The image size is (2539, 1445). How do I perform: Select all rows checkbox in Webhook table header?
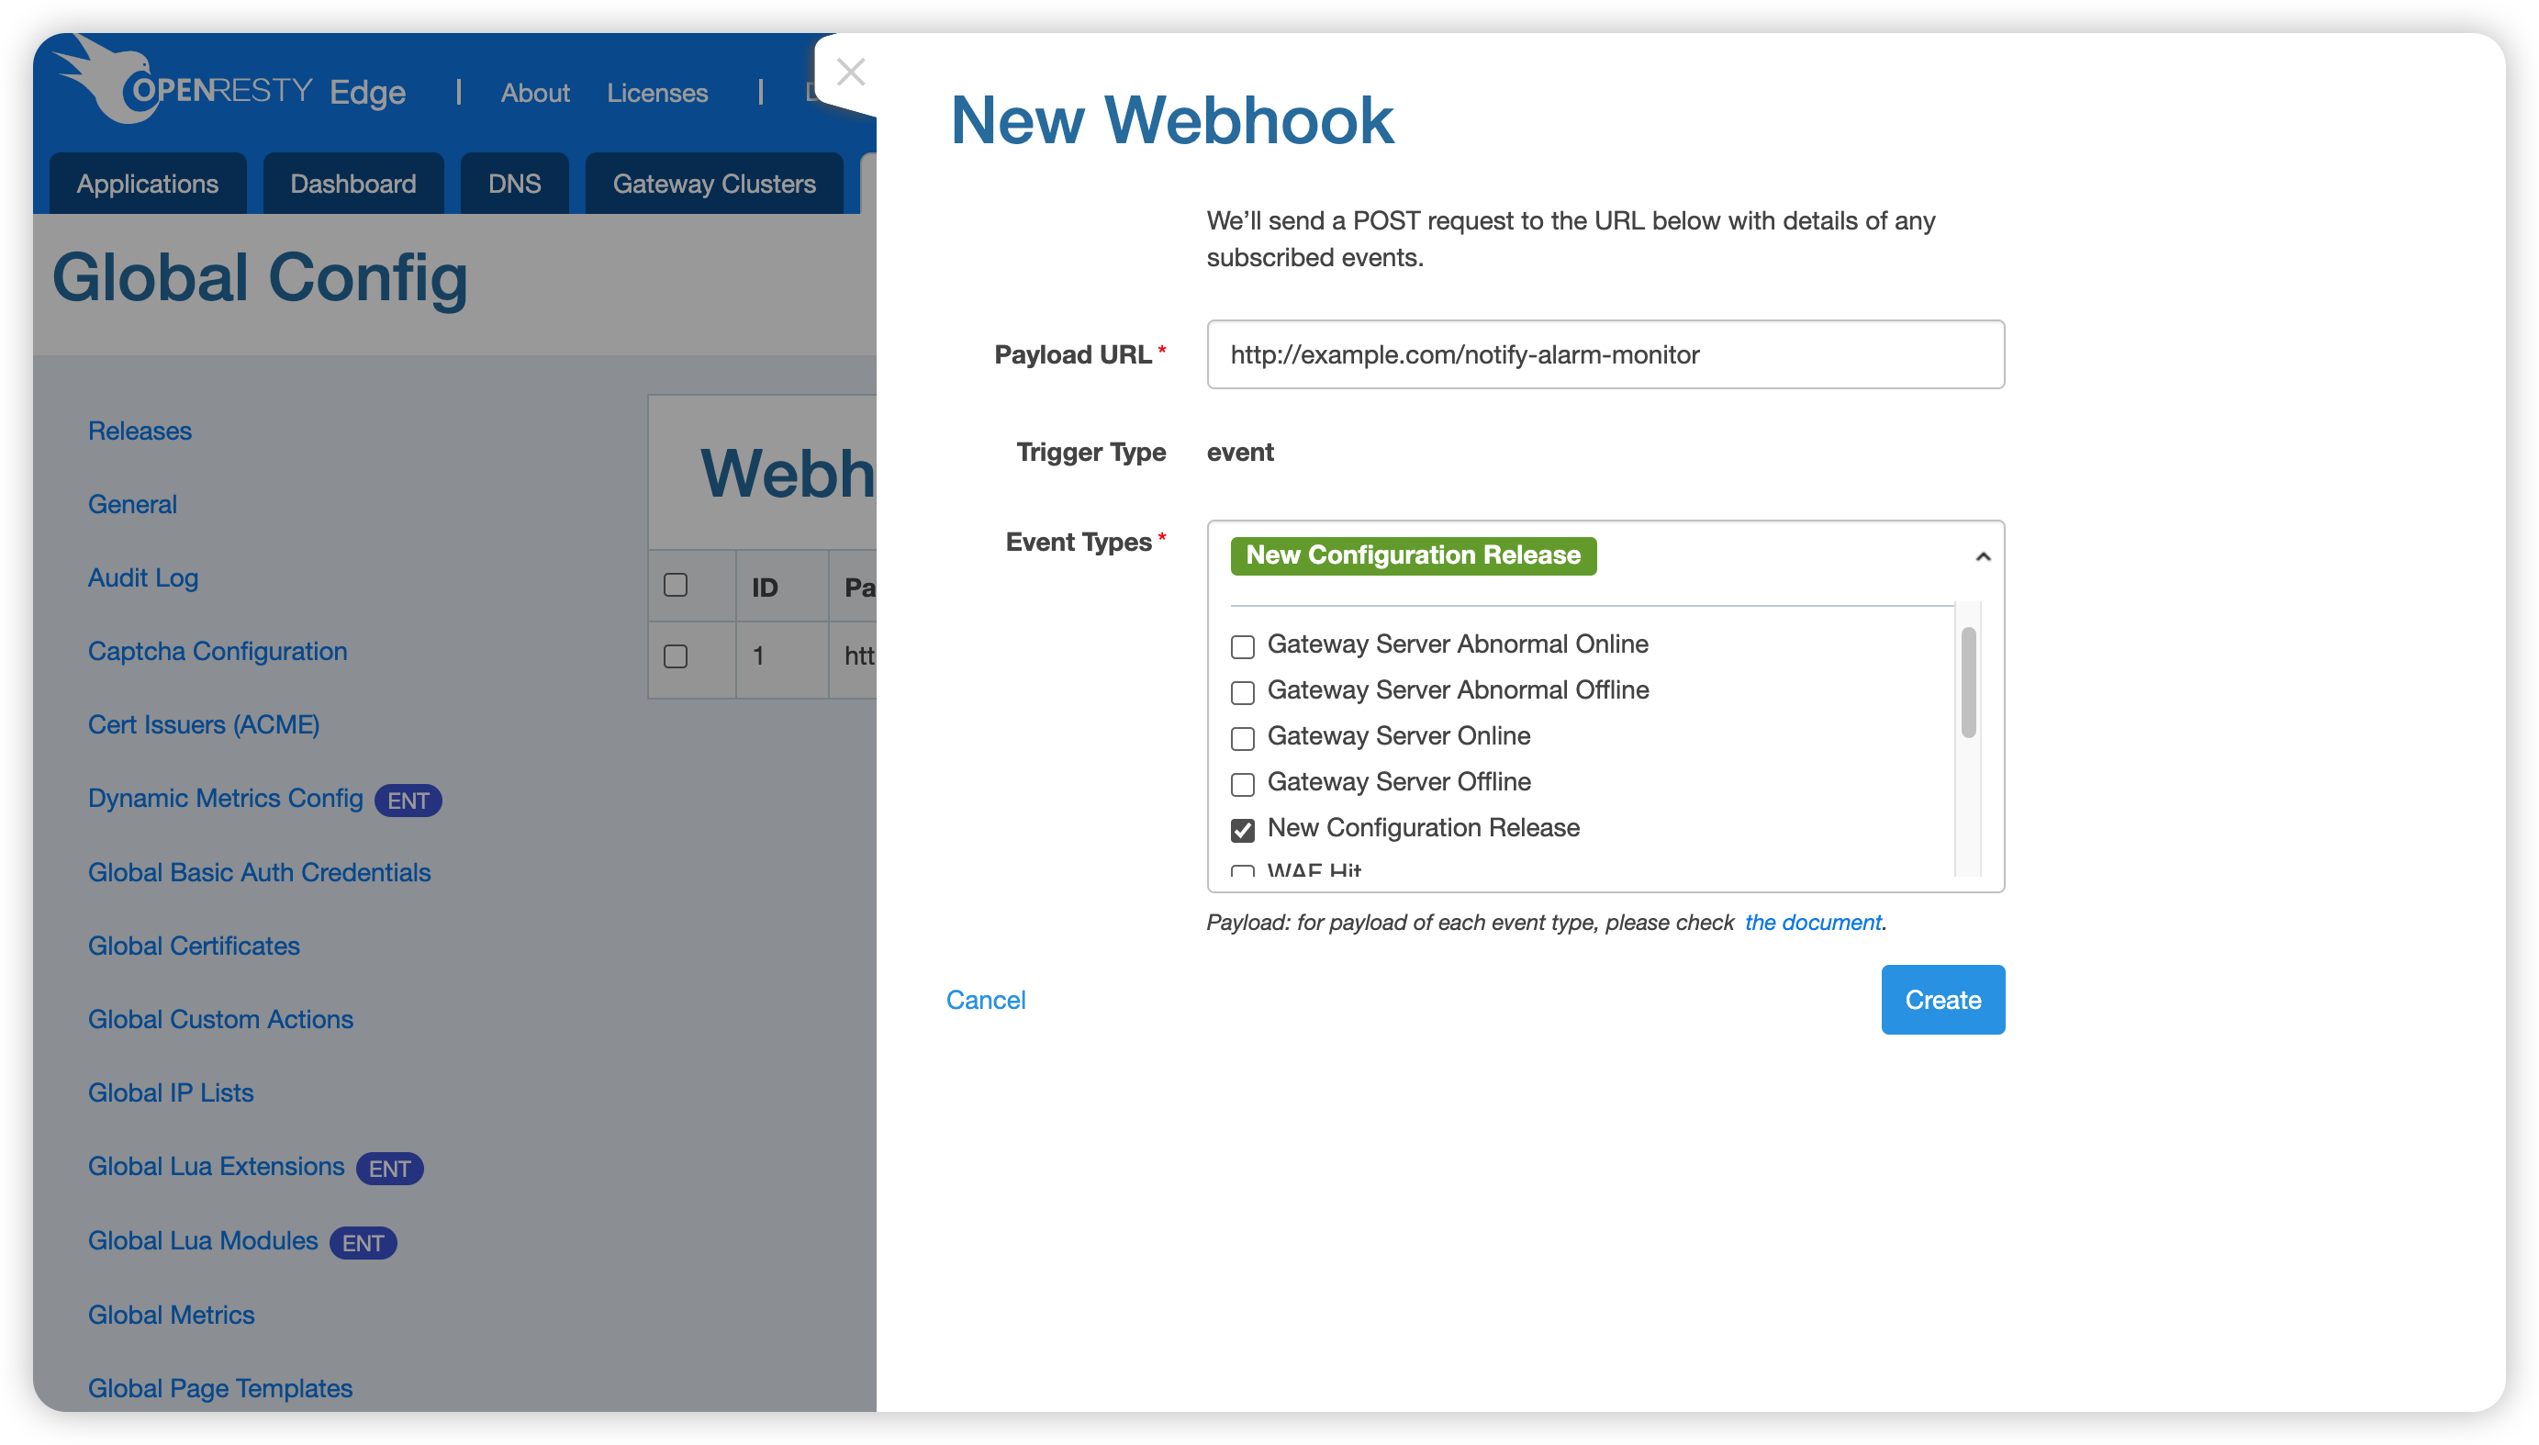[676, 585]
